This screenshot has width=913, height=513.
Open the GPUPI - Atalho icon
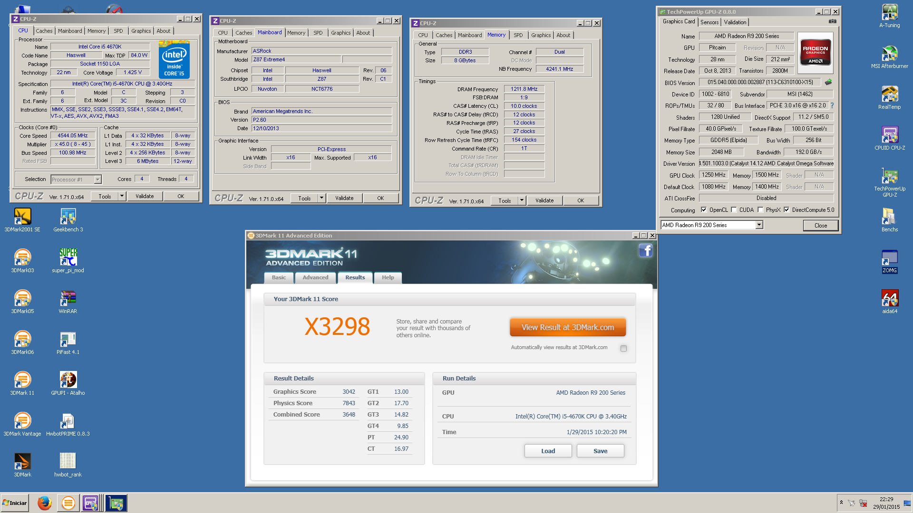click(x=68, y=383)
